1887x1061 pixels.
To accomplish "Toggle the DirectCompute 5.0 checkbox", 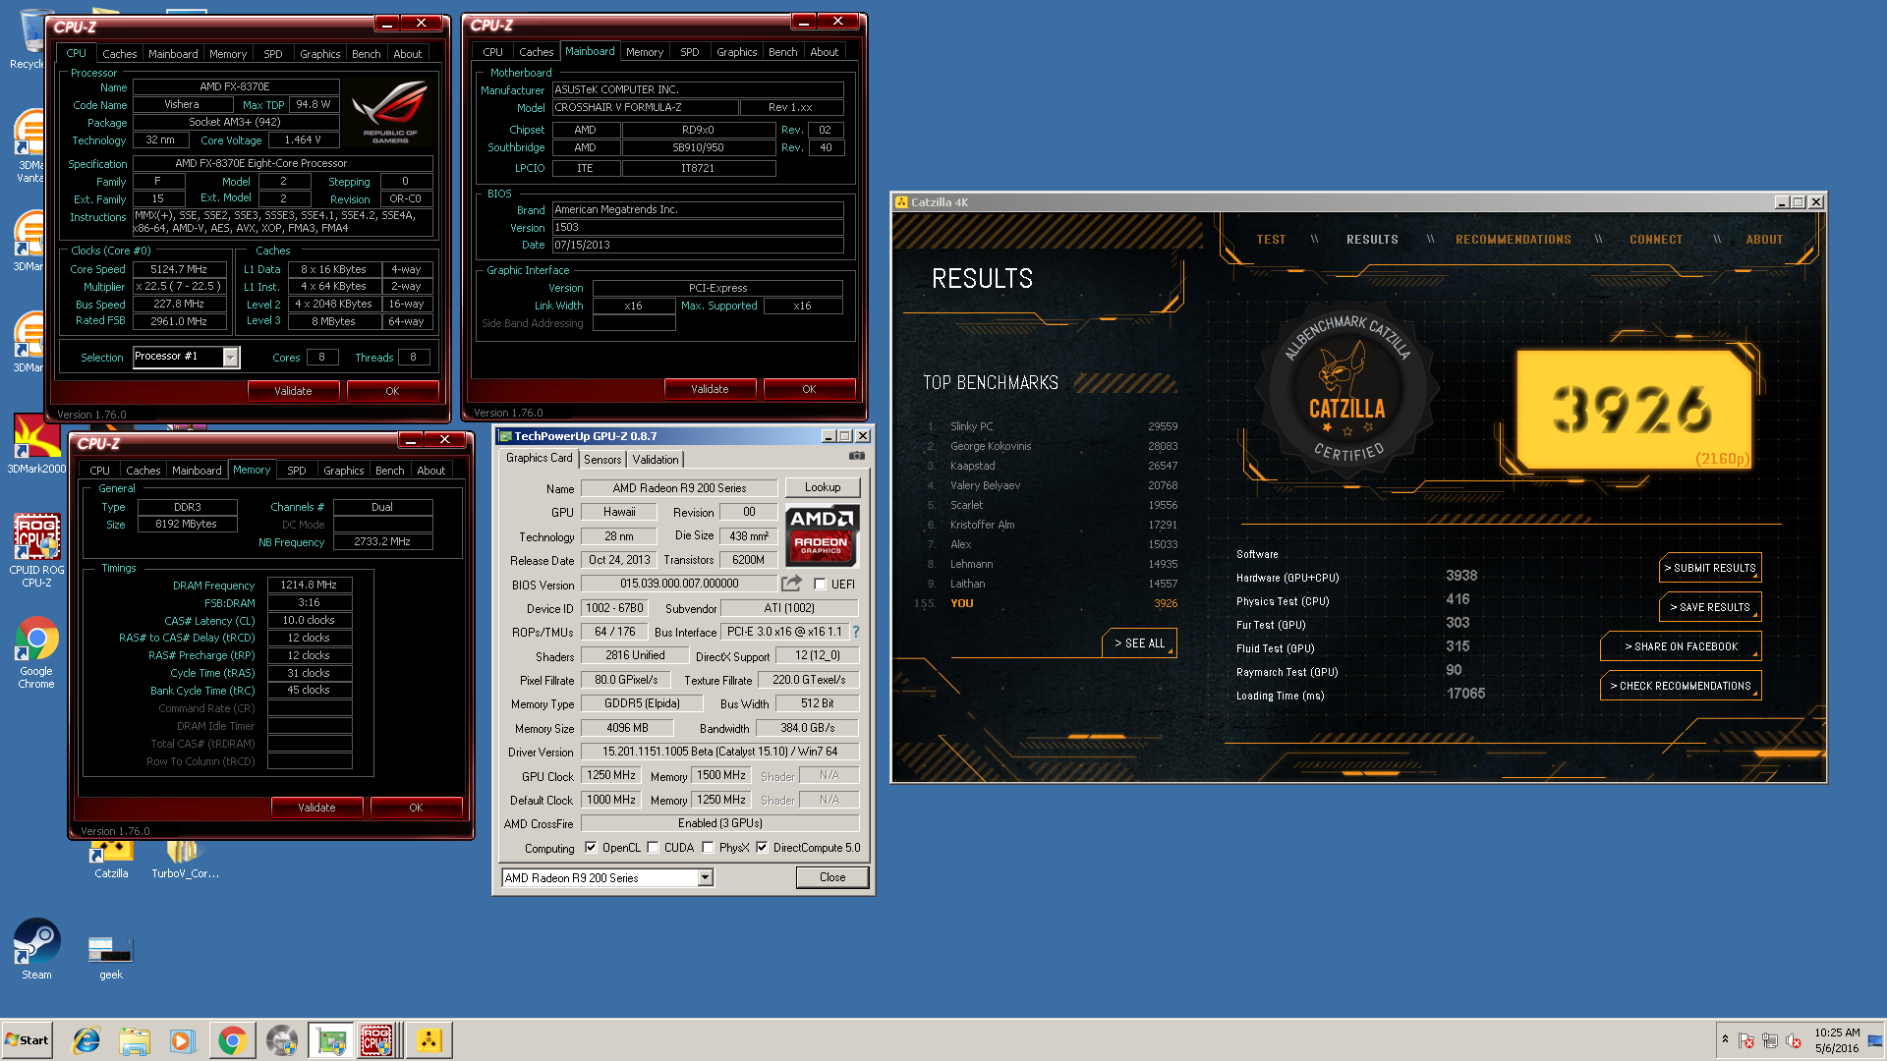I will tap(762, 847).
